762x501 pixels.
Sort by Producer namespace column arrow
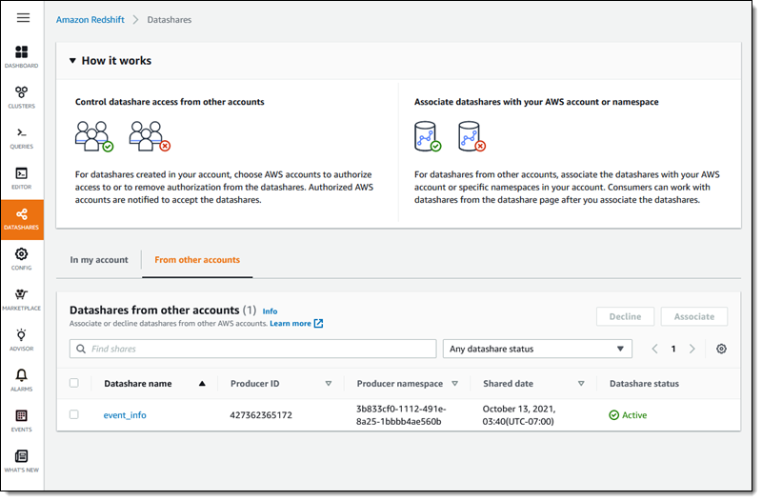click(455, 384)
